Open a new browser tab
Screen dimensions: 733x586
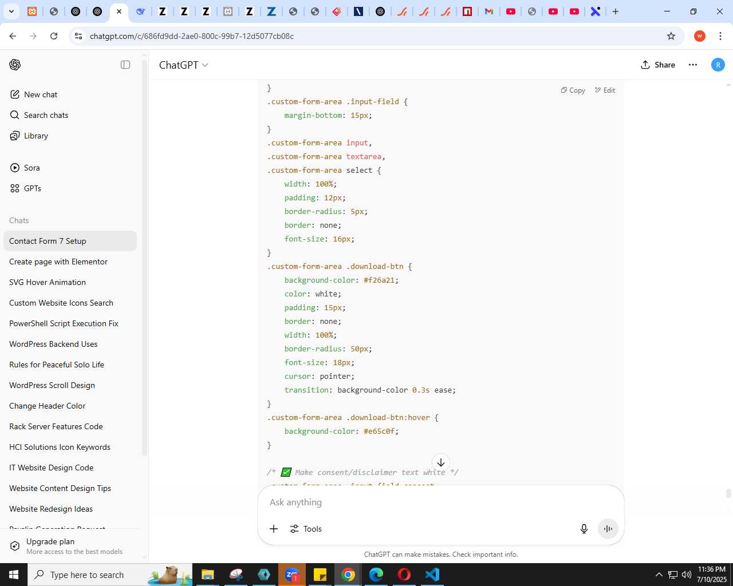point(616,11)
